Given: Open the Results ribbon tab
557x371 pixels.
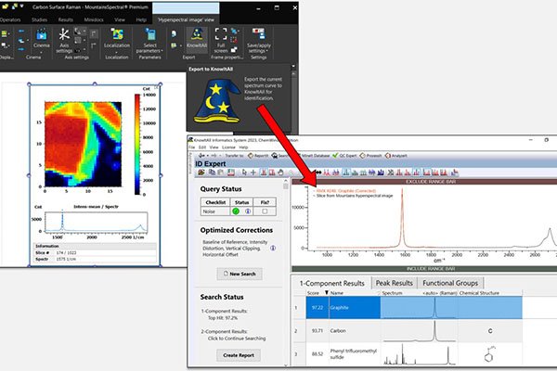Looking at the screenshot, I should pos(66,19).
